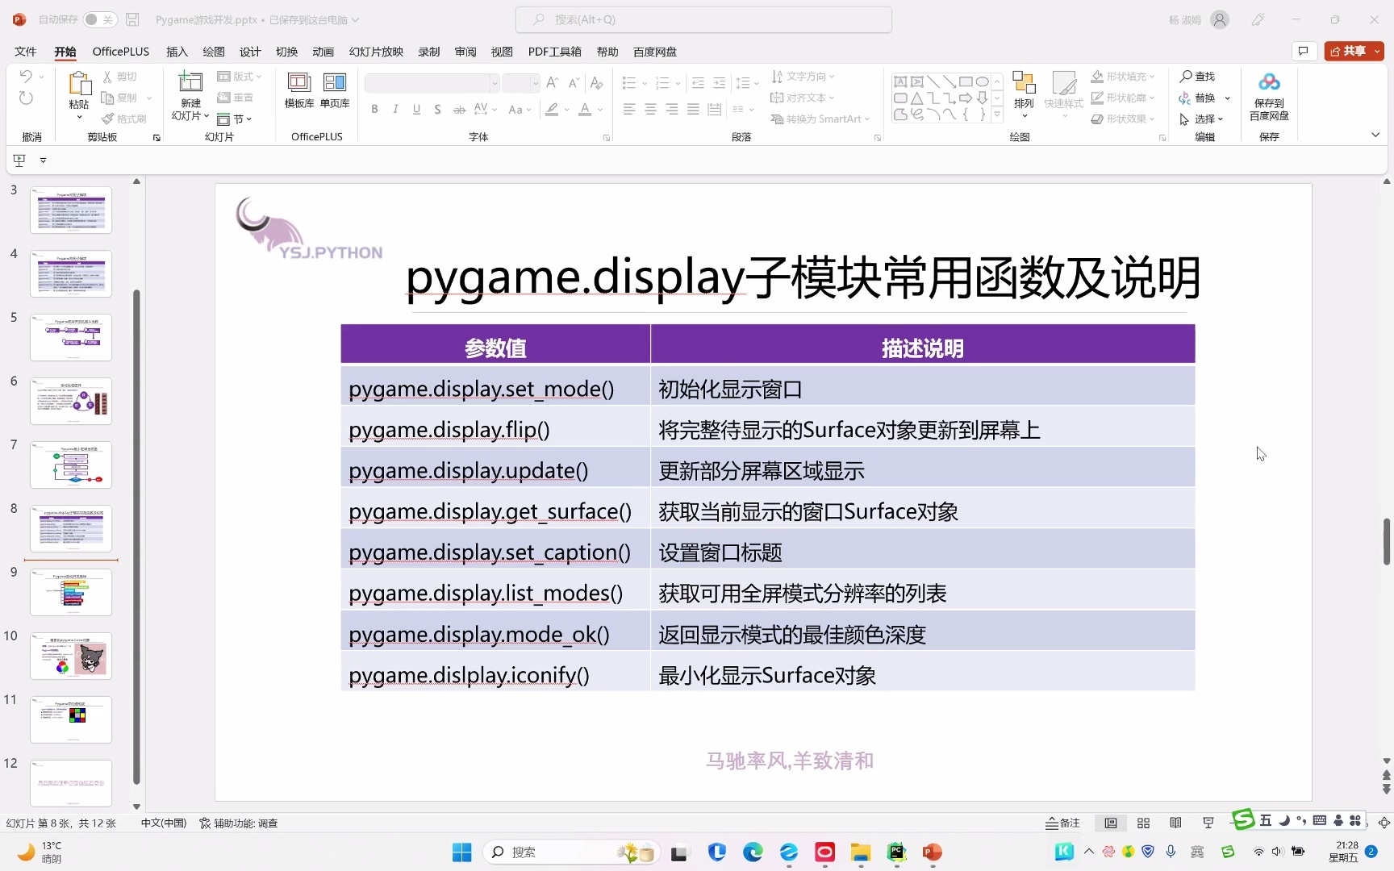
Task: Enable center text alignment
Action: point(650,109)
